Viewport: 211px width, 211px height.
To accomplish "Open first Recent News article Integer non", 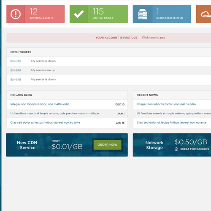I will [x=166, y=104].
